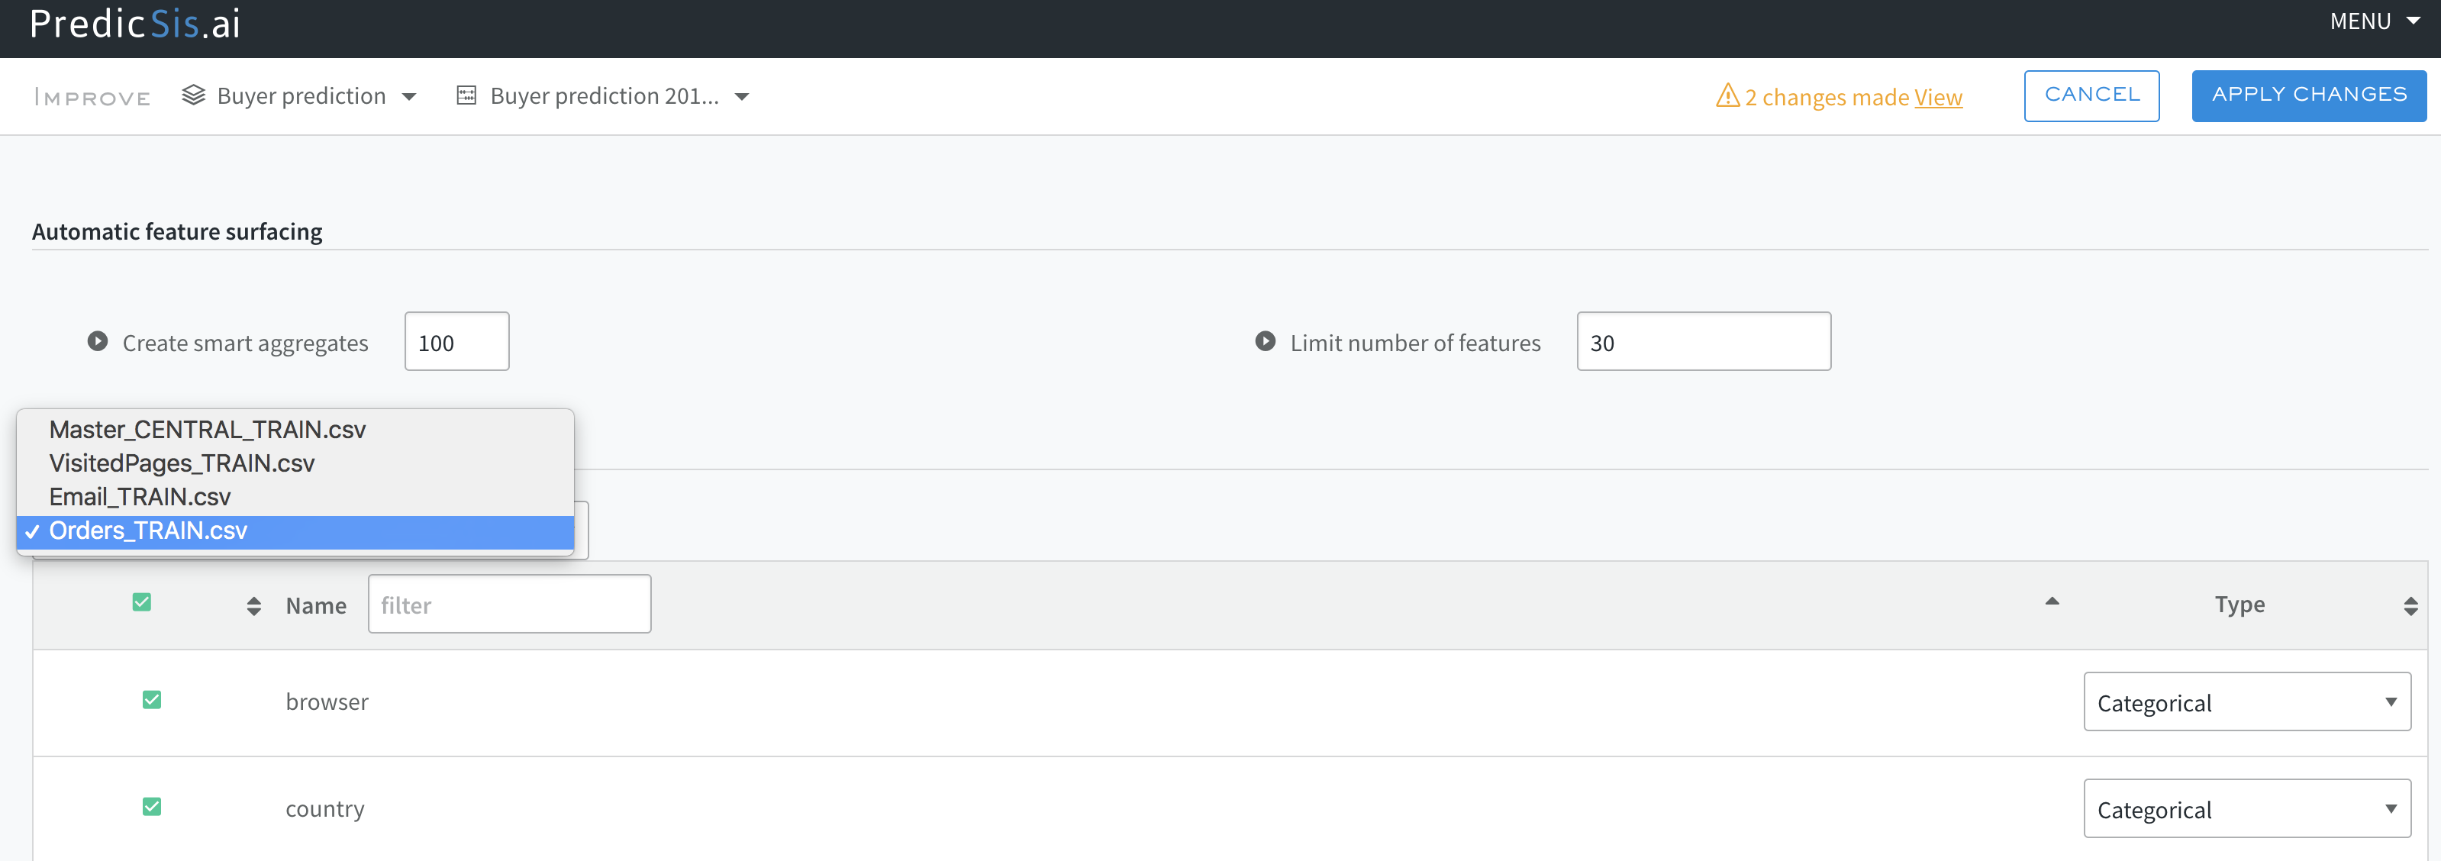Viewport: 2441px width, 861px height.
Task: Click the layers icon beside Buyer prediction
Action: [x=193, y=95]
